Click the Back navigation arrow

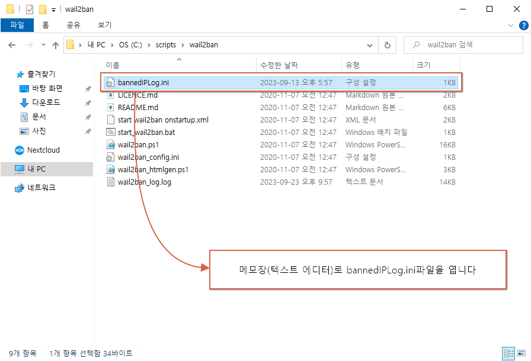click(x=12, y=45)
